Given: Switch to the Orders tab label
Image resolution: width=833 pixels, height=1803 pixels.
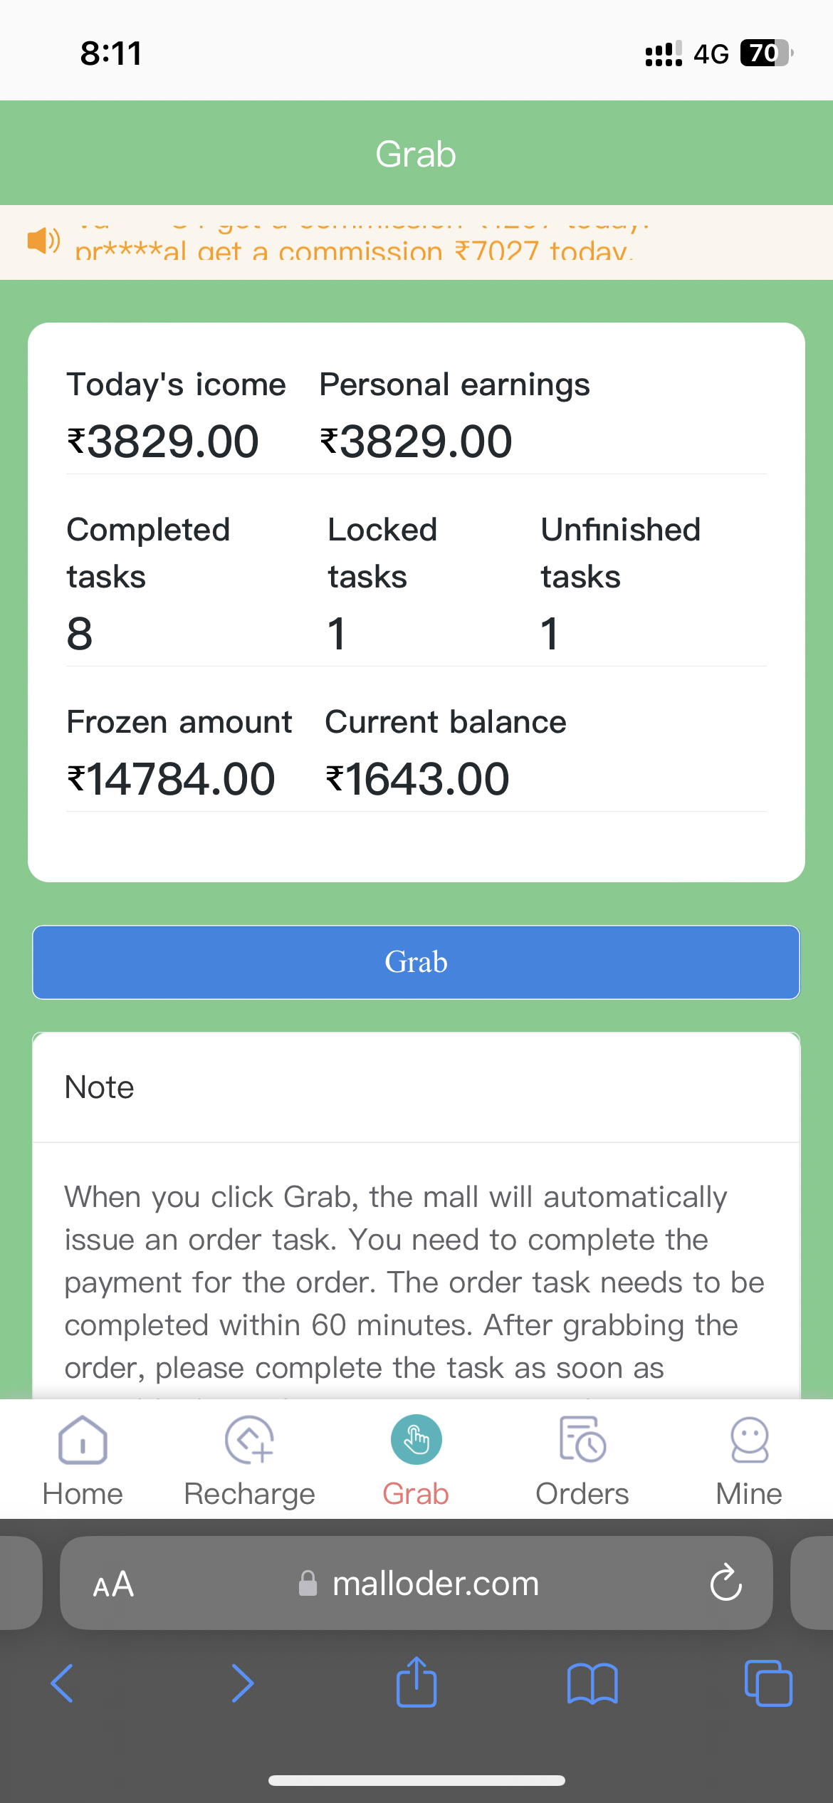Looking at the screenshot, I should pyautogui.click(x=582, y=1494).
